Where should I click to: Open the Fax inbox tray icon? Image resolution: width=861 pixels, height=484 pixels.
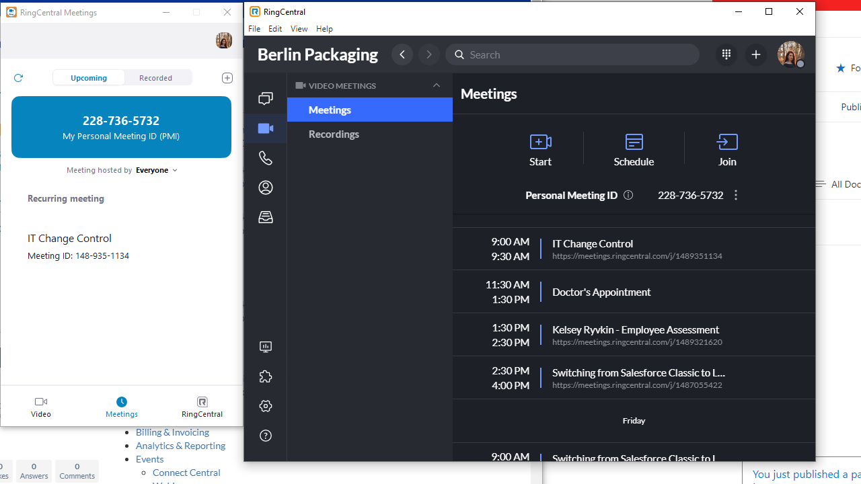tap(266, 217)
